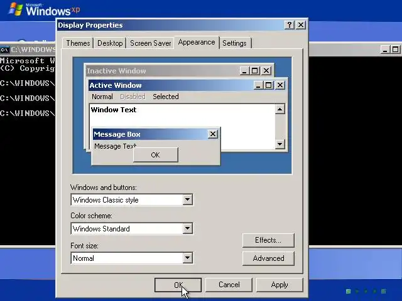
Task: Click Active Window preview minimize icon
Action: click(x=258, y=85)
